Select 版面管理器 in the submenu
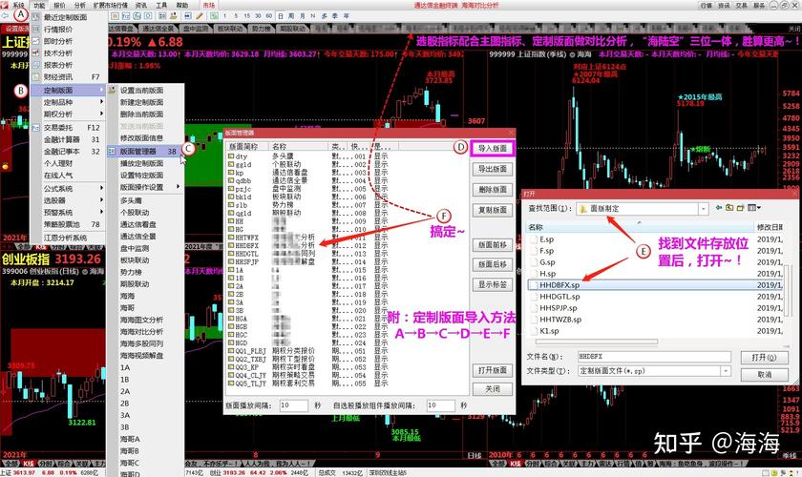The image size is (802, 477). pos(145,152)
